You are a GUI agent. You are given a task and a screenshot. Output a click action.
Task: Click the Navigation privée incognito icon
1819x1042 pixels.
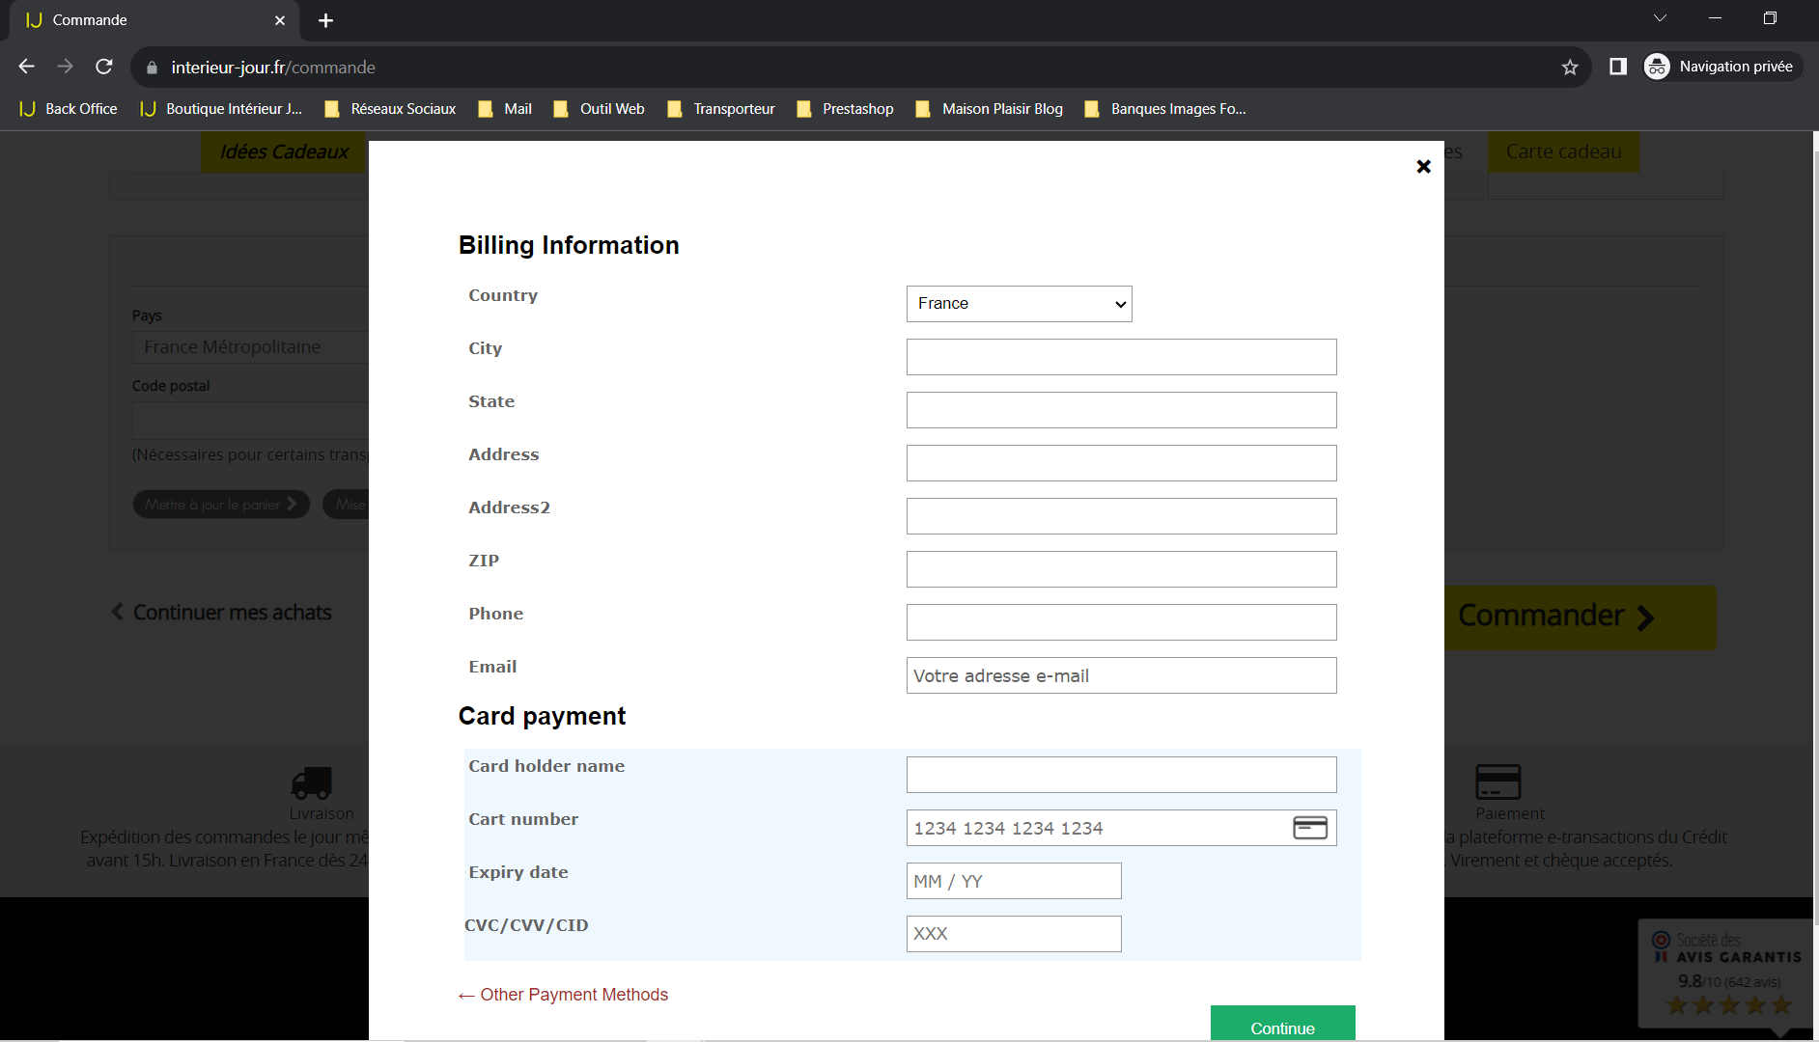point(1657,67)
